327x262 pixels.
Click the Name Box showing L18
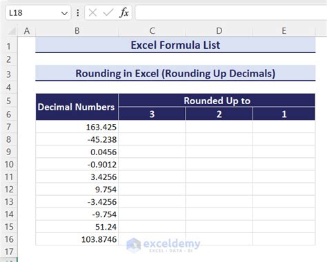(x=38, y=13)
